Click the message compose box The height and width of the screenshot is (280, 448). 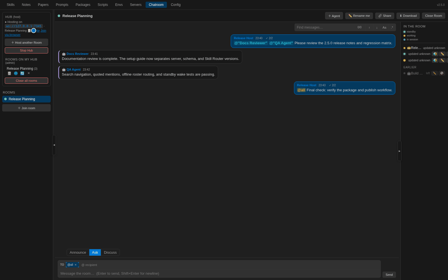point(219,274)
